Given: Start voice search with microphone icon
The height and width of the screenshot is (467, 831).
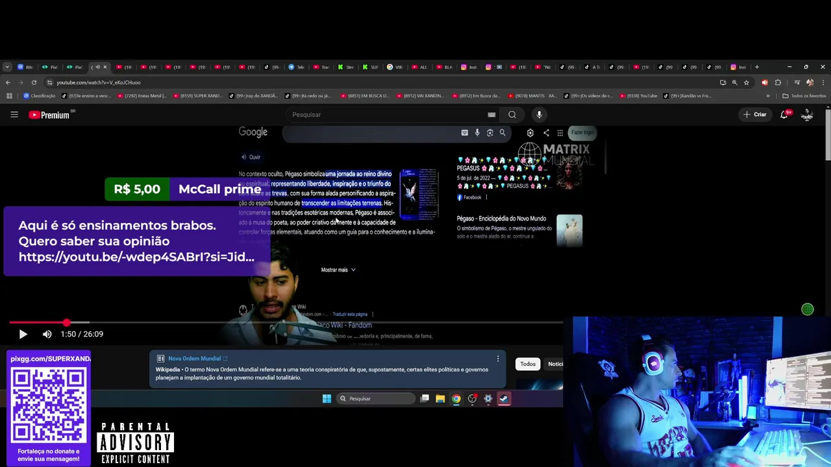Looking at the screenshot, I should tap(539, 115).
